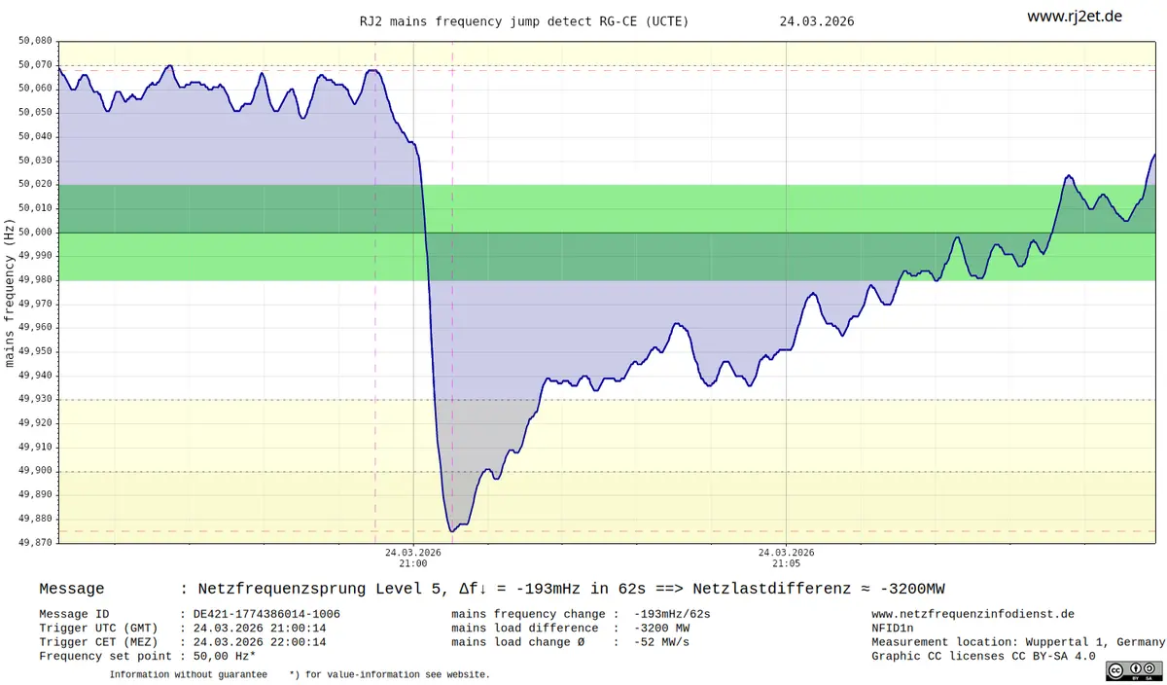1167x685 pixels.
Task: Click the Trigger UTC timestamp value
Action: coord(260,629)
